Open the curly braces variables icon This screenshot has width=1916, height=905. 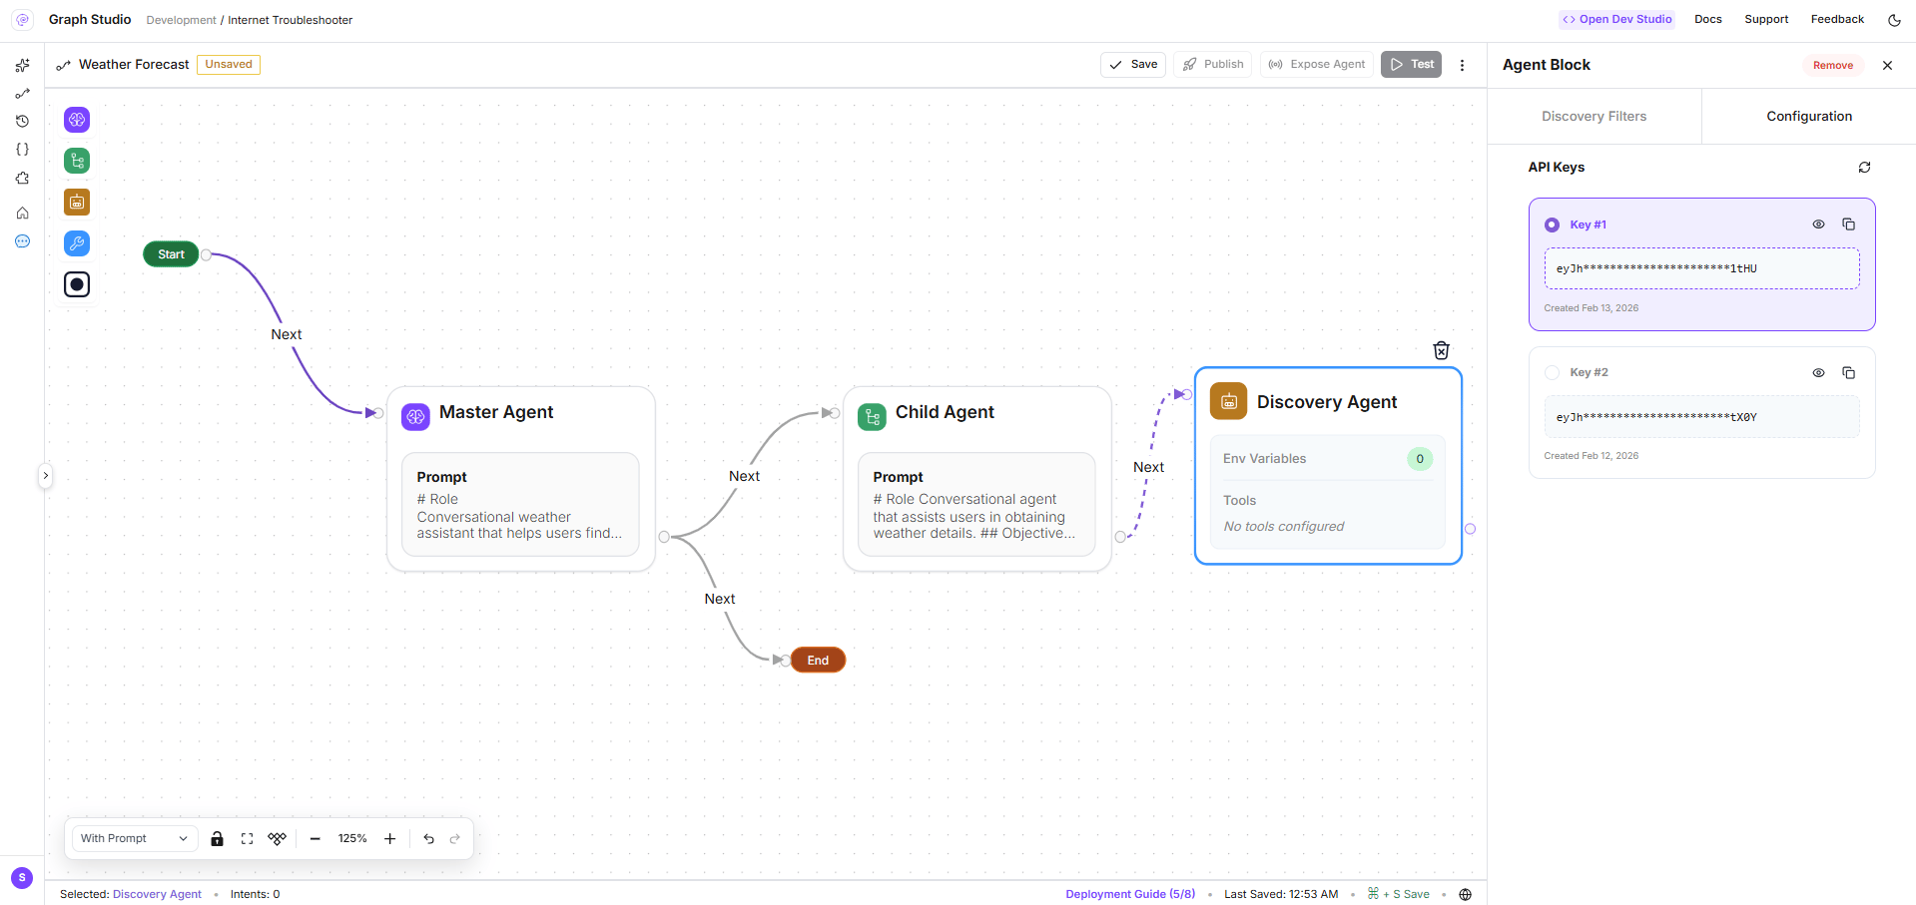point(22,149)
